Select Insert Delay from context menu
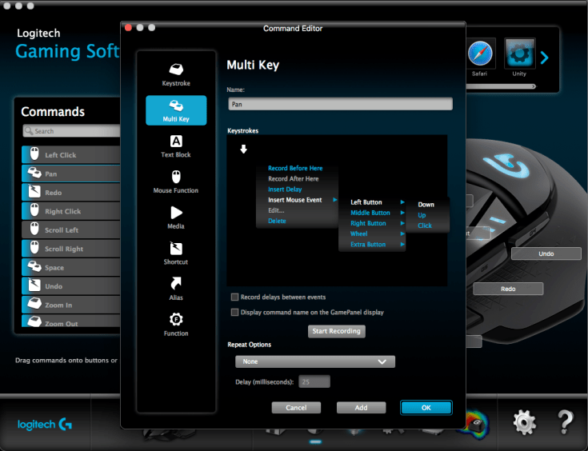588x451 pixels. click(285, 190)
